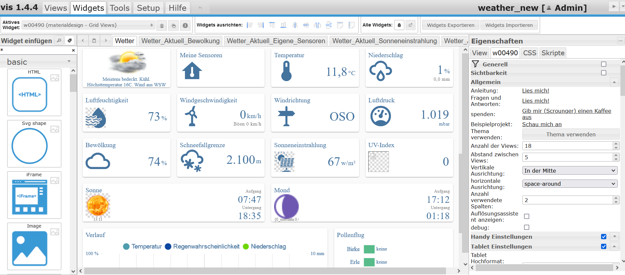625x275 pixels.
Task: Align widgets to the right edge
Action: [261, 25]
